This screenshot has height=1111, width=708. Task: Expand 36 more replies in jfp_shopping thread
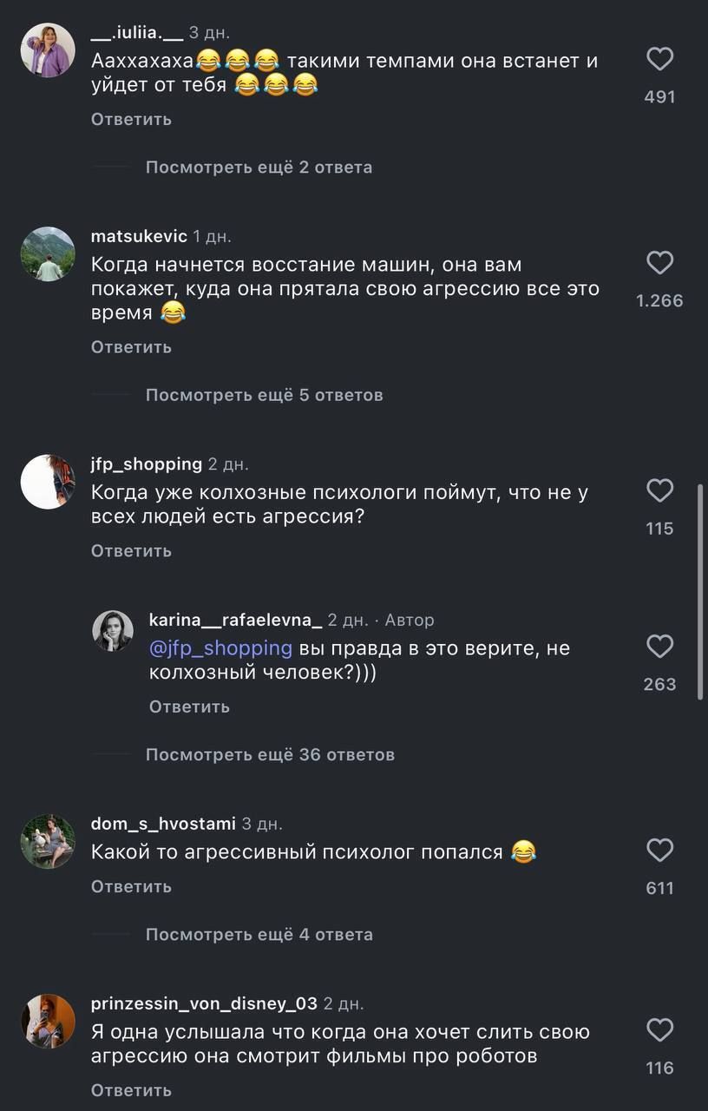pos(270,754)
